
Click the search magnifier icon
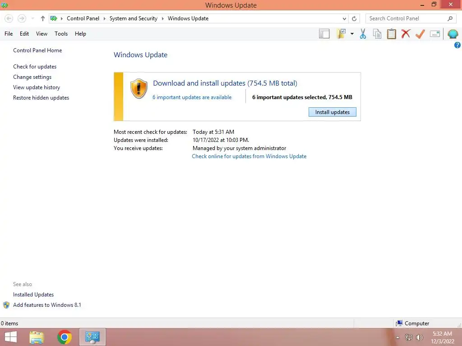(x=450, y=18)
